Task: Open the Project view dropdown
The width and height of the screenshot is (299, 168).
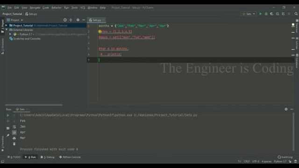Action: coord(15,20)
